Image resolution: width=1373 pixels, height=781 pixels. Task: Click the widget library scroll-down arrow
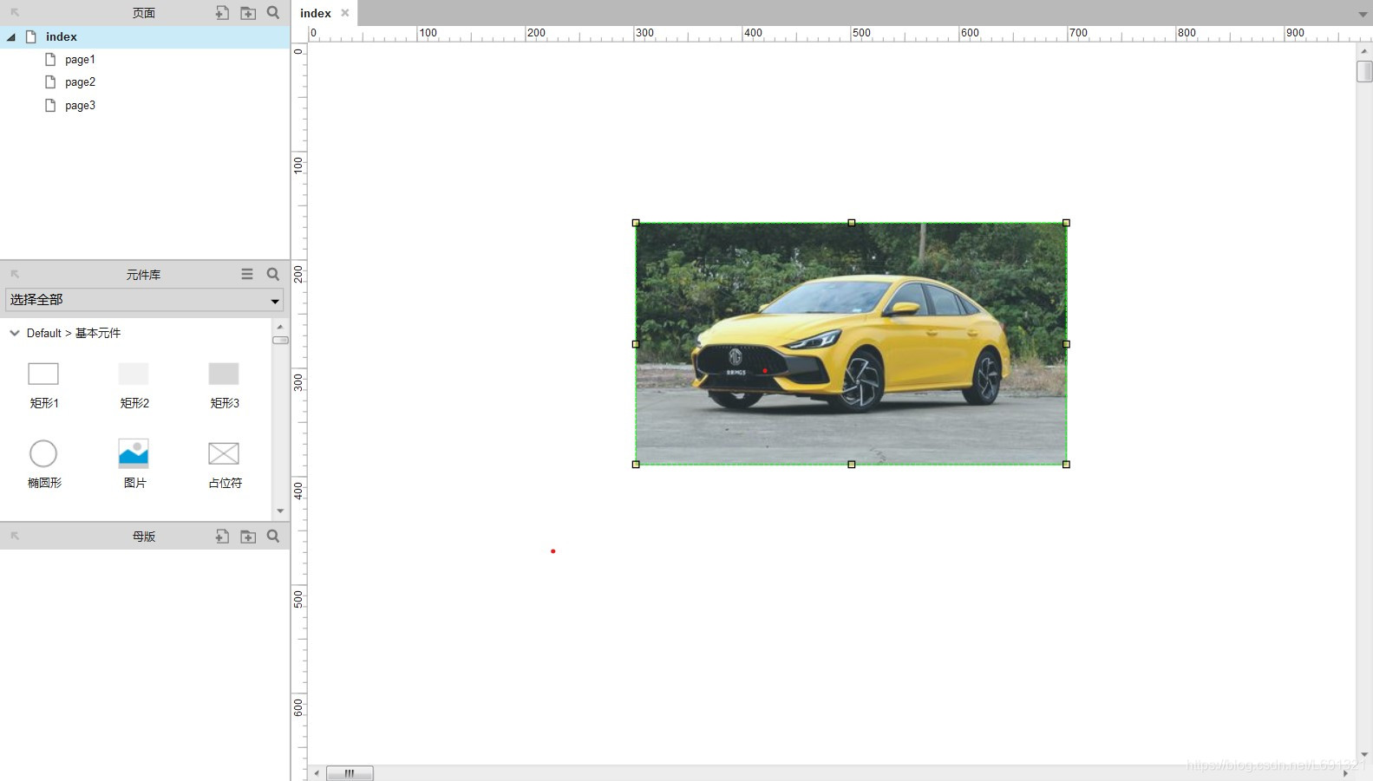(x=280, y=511)
